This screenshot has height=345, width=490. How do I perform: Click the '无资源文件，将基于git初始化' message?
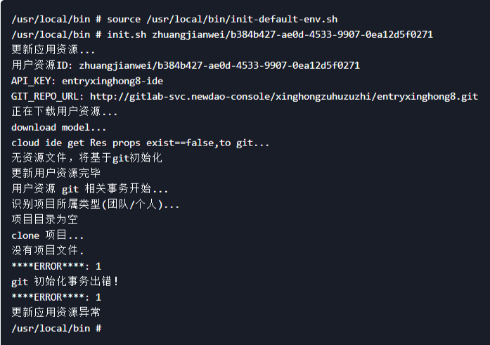(x=86, y=158)
